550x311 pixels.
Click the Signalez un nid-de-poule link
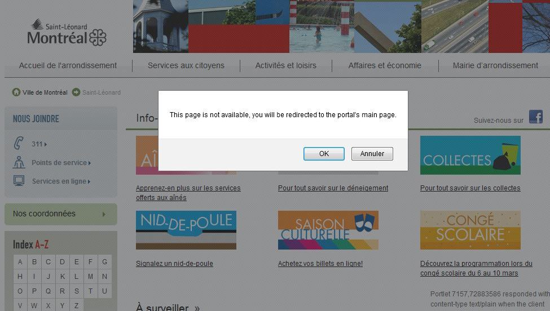tap(174, 264)
